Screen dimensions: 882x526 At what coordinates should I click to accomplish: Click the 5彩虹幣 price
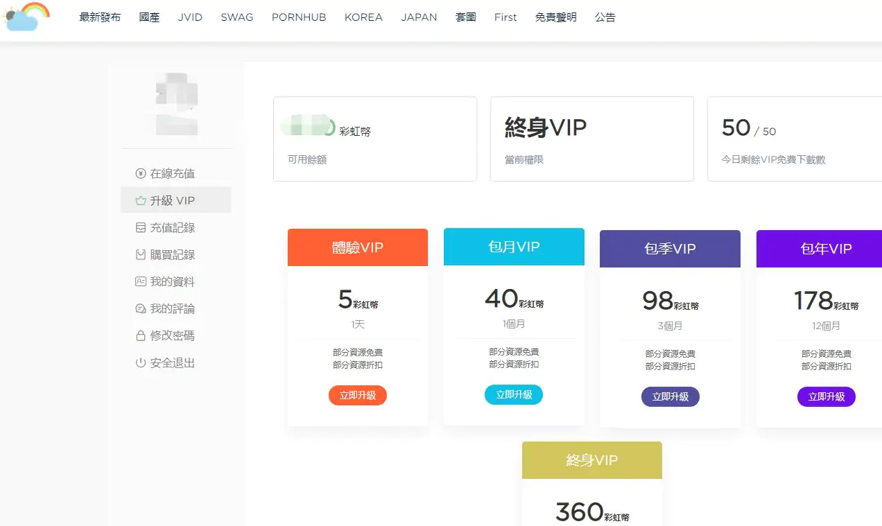(x=358, y=300)
